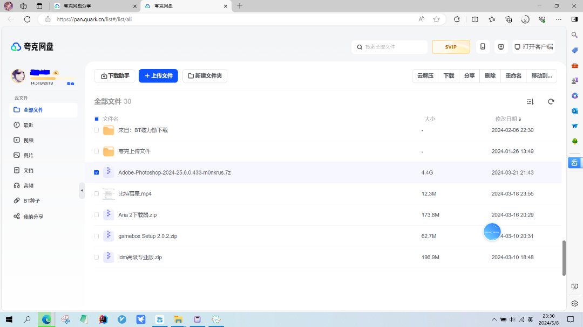Open the 夸克上传文件 folder icon
This screenshot has height=327, width=583.
[x=109, y=151]
